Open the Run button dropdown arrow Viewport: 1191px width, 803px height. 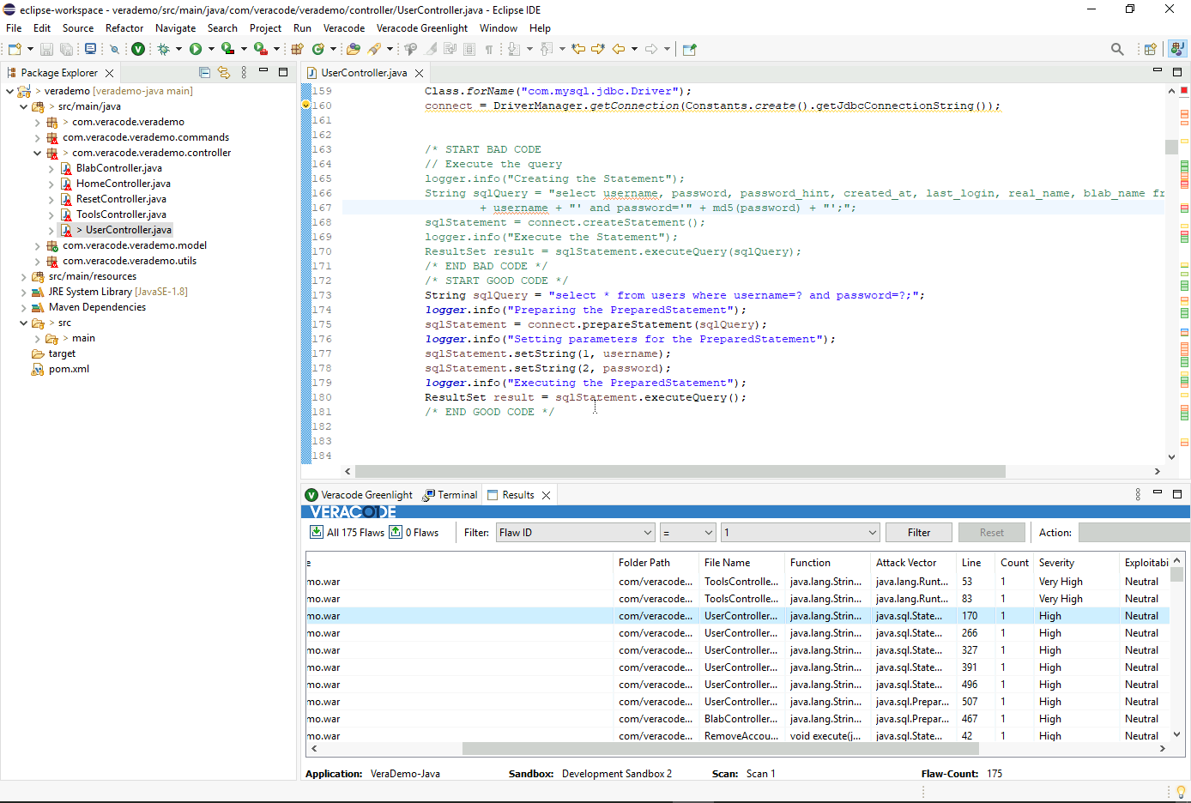point(211,49)
